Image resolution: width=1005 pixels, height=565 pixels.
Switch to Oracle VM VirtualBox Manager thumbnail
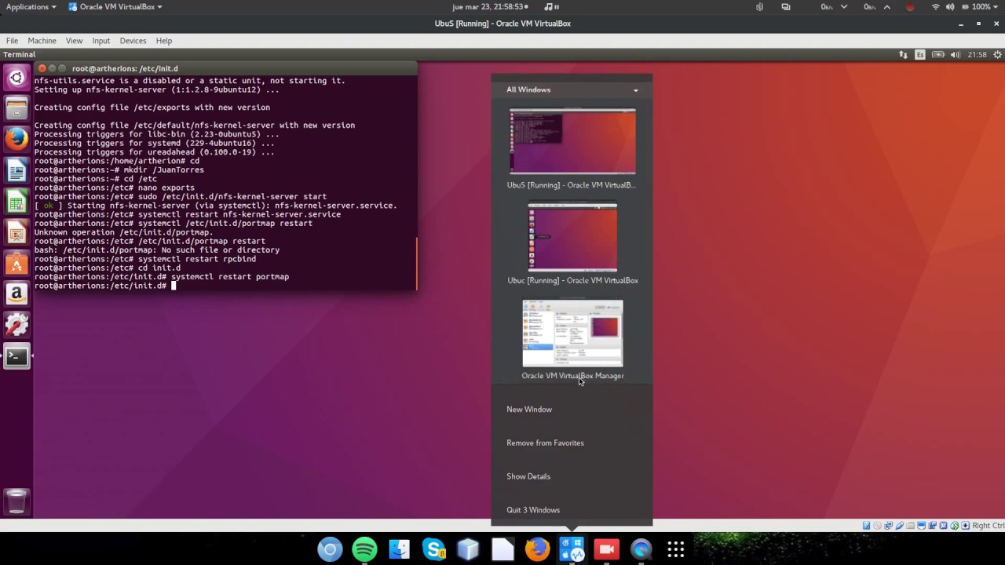(572, 334)
